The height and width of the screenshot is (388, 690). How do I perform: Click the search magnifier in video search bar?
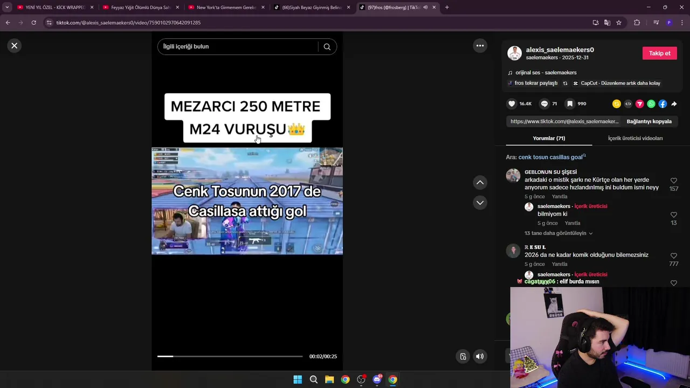(327, 46)
